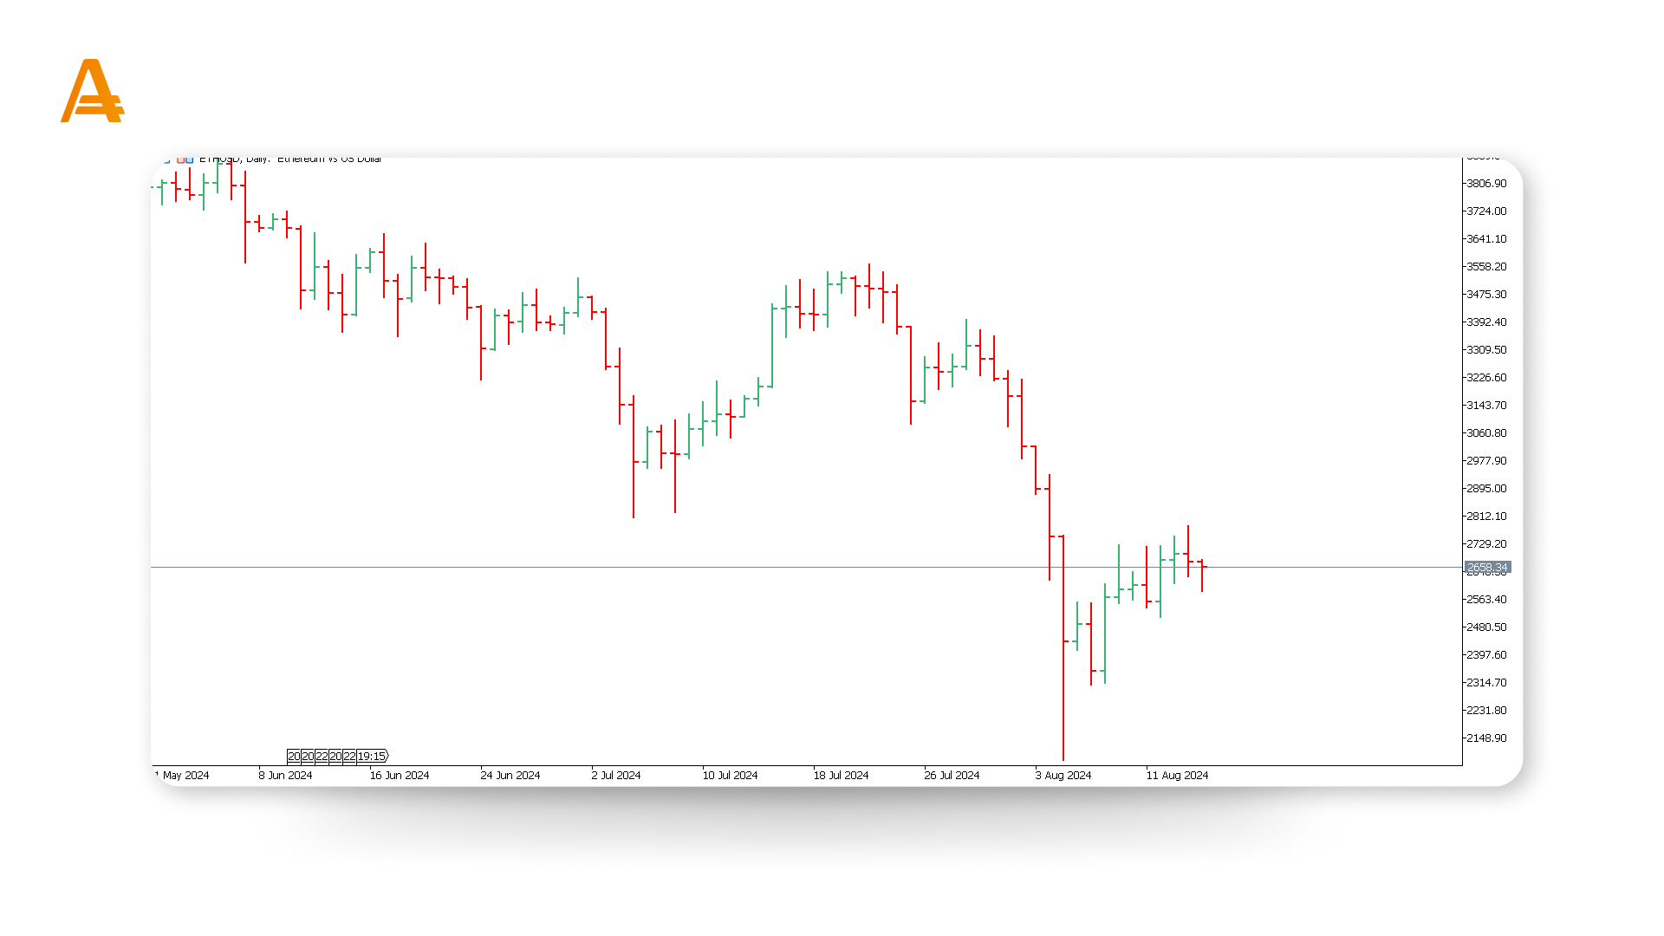Click the 10 Jul 2024 date label
The width and height of the screenshot is (1664, 936).
click(730, 776)
